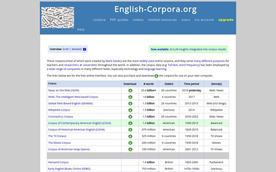This screenshot has height=172, width=276.
Task: Click the 2010-yesterday time period cell
Action: pyautogui.click(x=191, y=90)
